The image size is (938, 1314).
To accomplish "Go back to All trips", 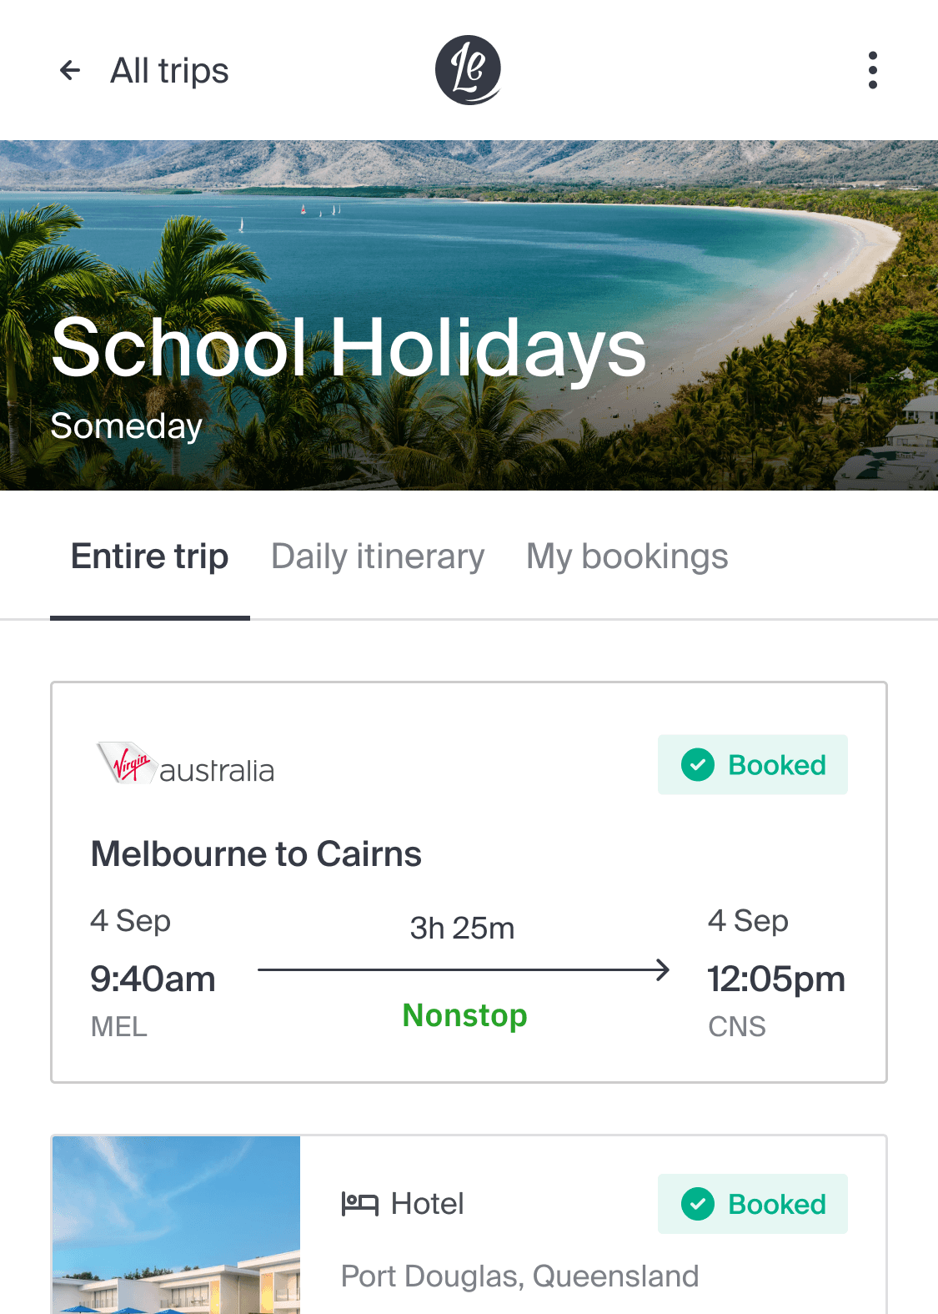I will (x=169, y=71).
